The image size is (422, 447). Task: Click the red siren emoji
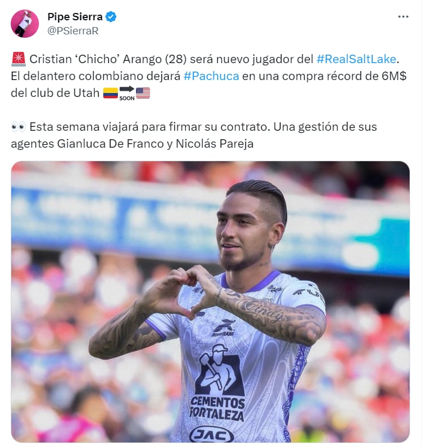[x=19, y=59]
